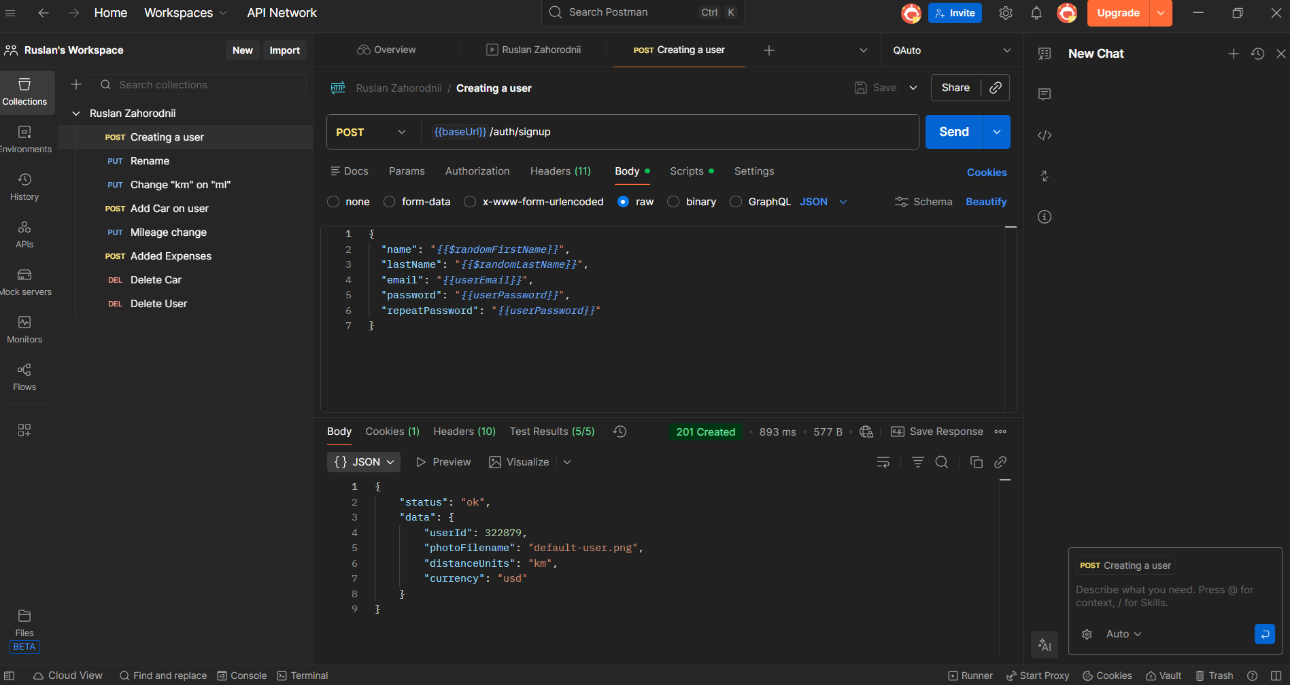Click the code snippet icon

pos(1045,135)
